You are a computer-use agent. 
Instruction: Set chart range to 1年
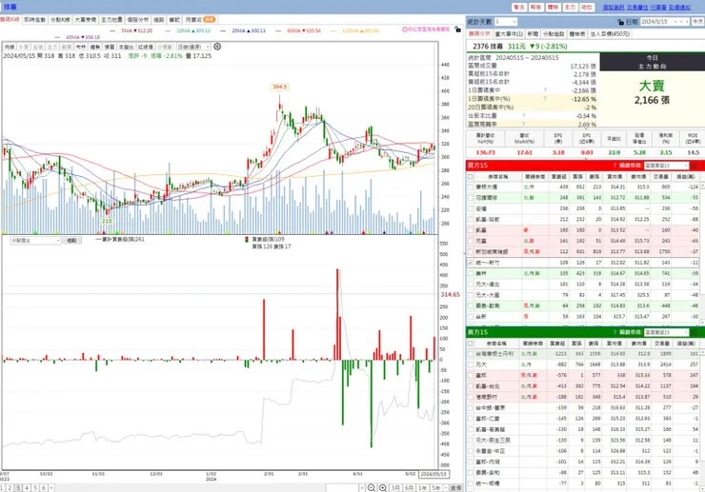click(423, 488)
